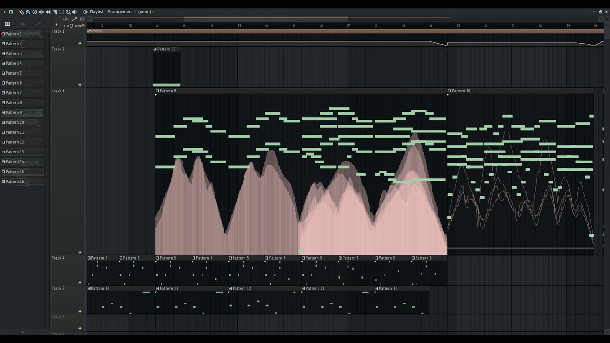This screenshot has width=610, height=343.
Task: Select Pattern 9 in the picker list
Action: point(22,112)
